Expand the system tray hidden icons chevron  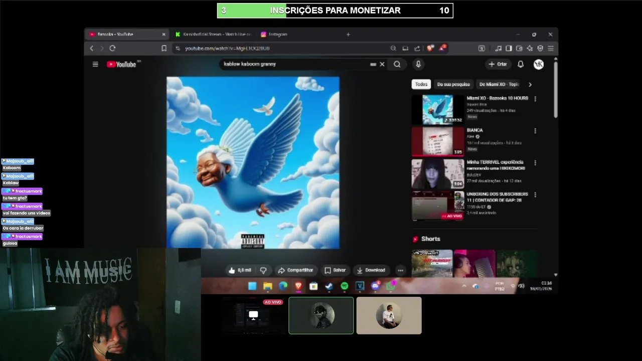(464, 286)
